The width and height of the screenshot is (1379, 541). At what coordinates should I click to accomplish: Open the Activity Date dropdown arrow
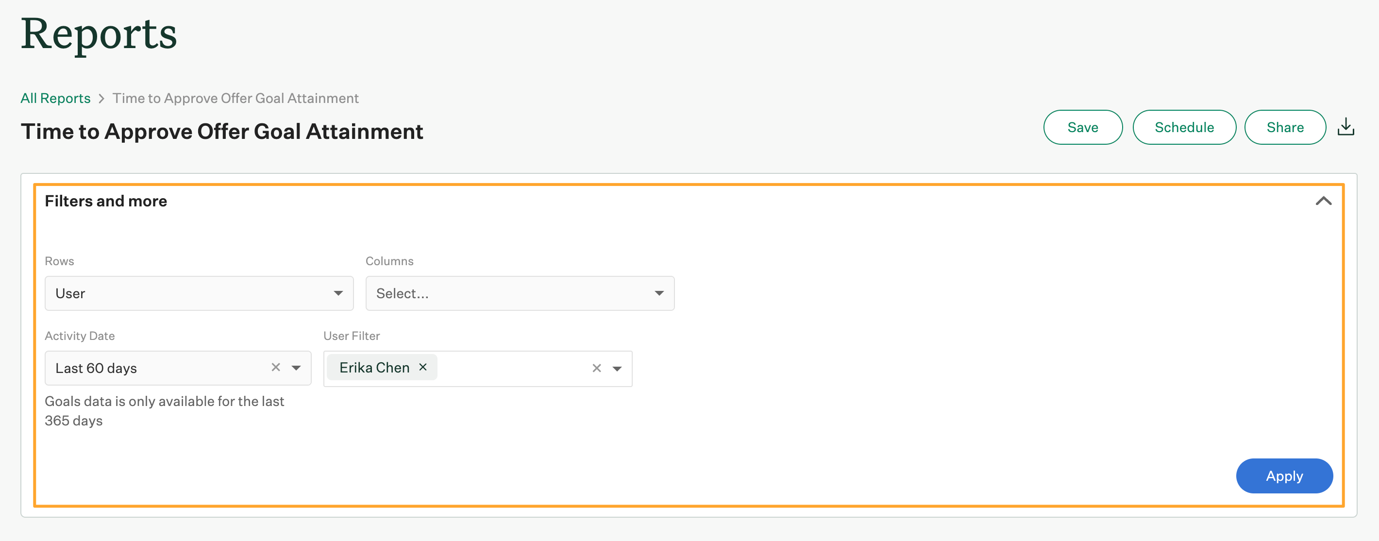[296, 368]
